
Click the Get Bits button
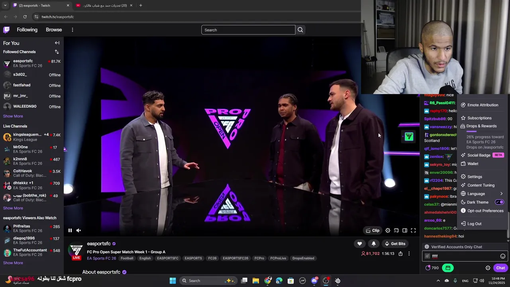click(x=395, y=244)
